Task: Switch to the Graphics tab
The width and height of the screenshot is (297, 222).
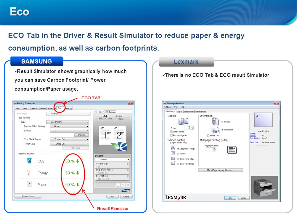Action: (x=33, y=108)
